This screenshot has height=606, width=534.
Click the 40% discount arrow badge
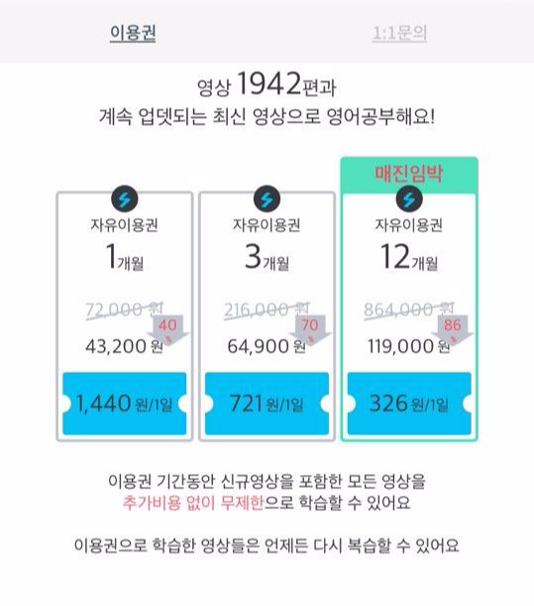pyautogui.click(x=168, y=331)
